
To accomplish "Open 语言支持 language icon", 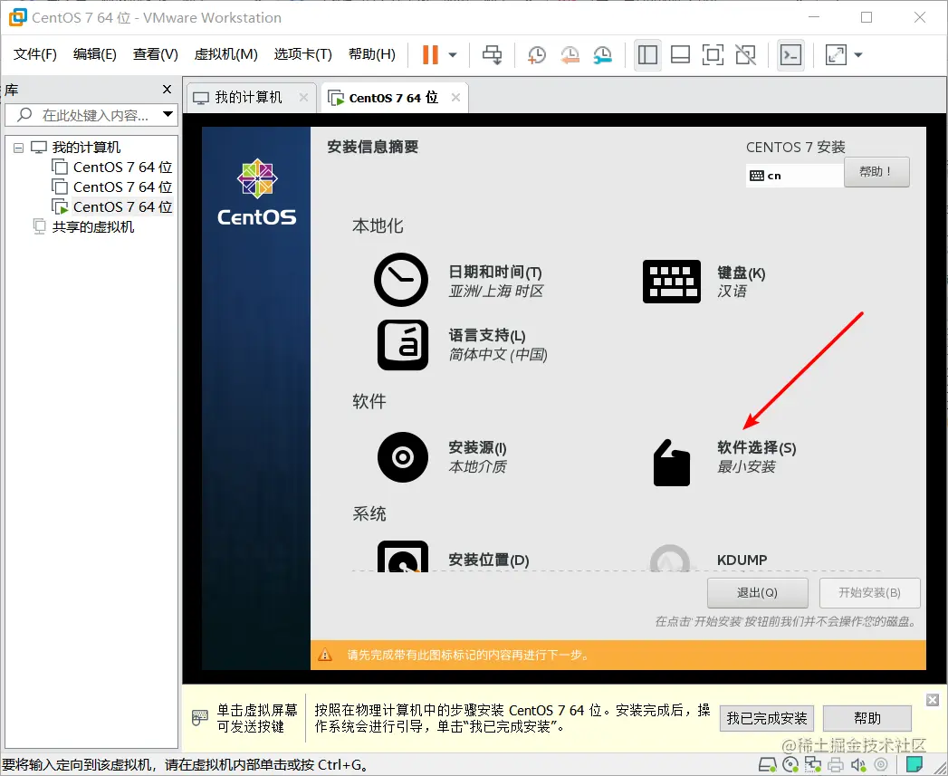I will click(x=403, y=345).
